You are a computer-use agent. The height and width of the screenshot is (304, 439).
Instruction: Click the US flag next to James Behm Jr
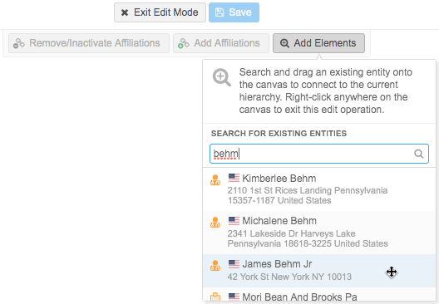pos(234,264)
